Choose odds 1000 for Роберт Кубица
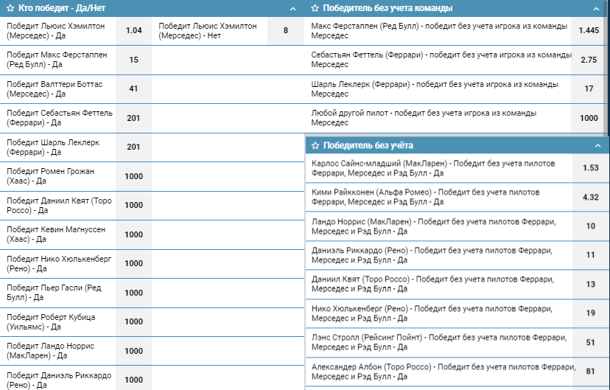Screen dimensions: 610x390 tap(134, 322)
